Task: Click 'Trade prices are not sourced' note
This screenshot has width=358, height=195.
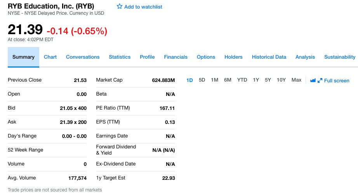Action: tap(55, 190)
